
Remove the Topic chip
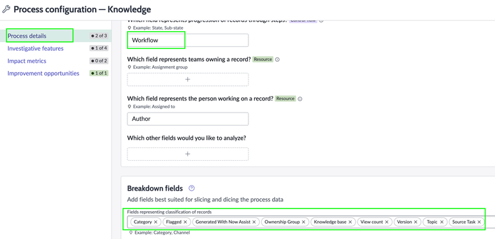[441, 222]
